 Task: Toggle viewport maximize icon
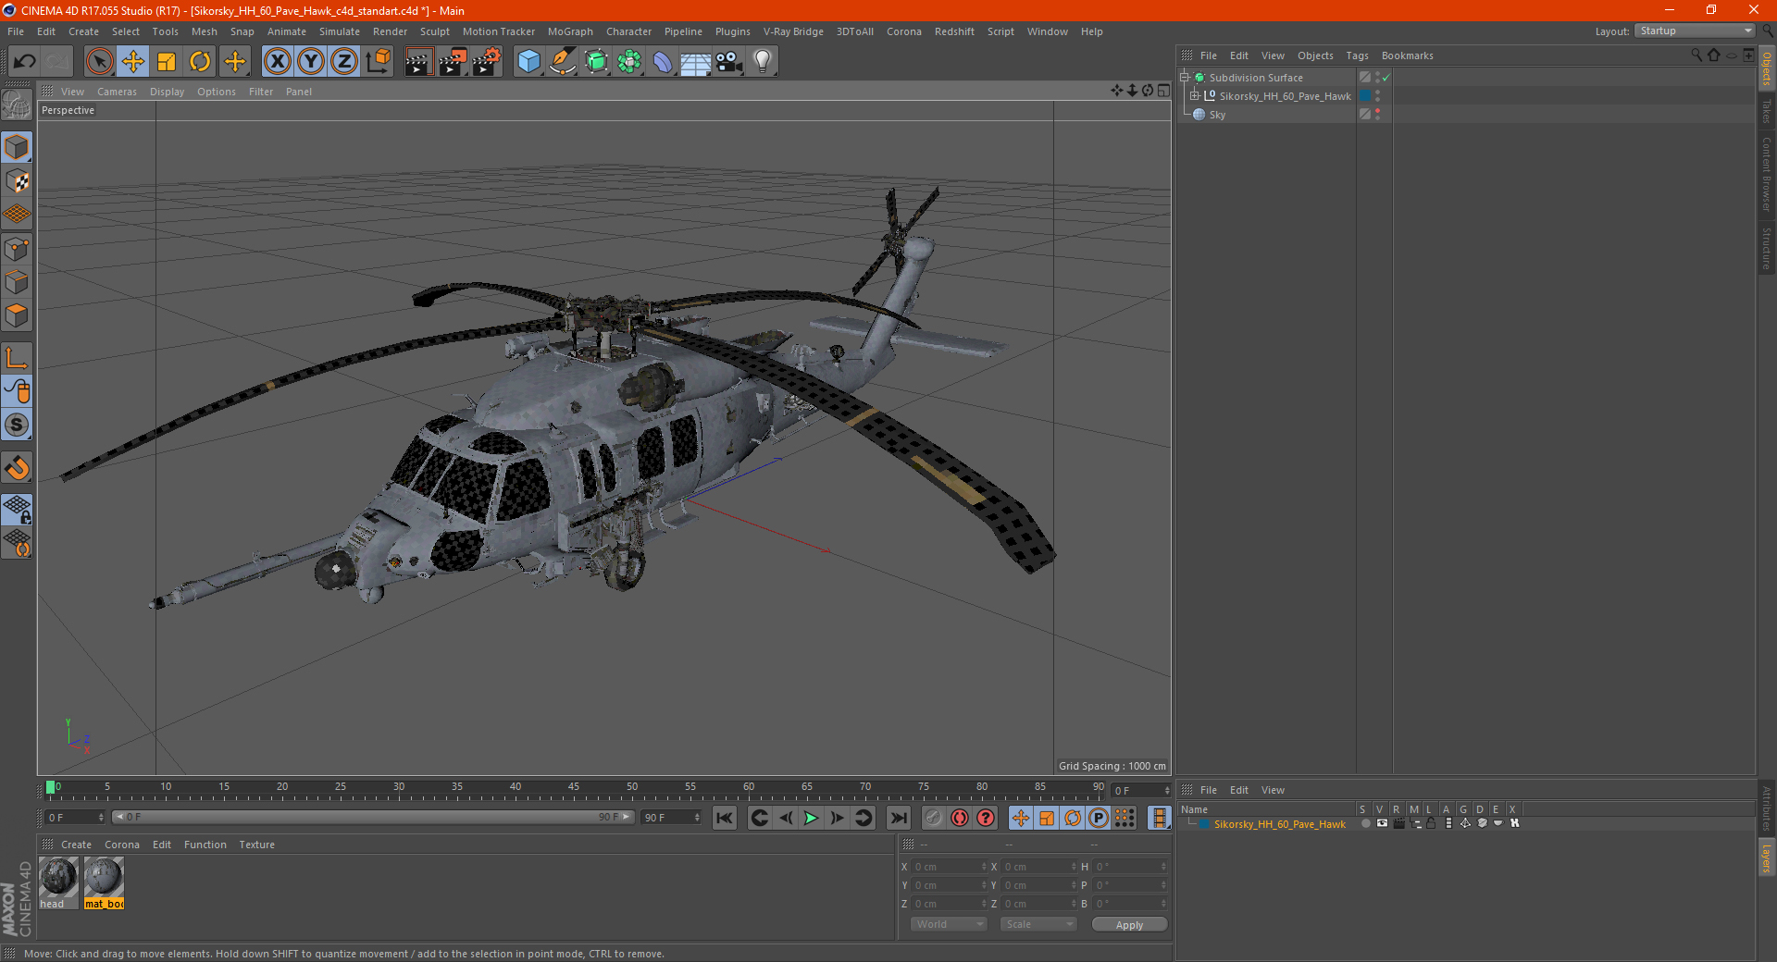(x=1164, y=91)
